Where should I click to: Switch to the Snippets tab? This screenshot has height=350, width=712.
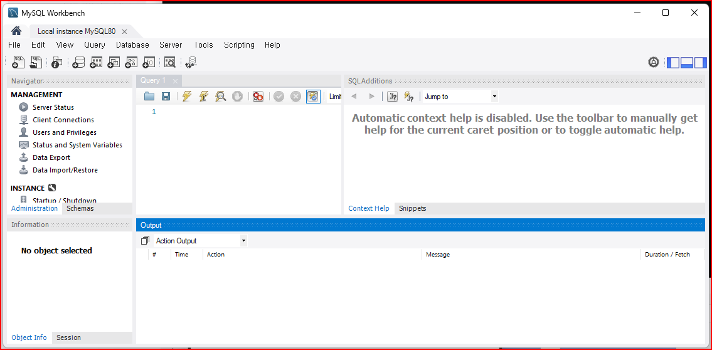(x=413, y=208)
